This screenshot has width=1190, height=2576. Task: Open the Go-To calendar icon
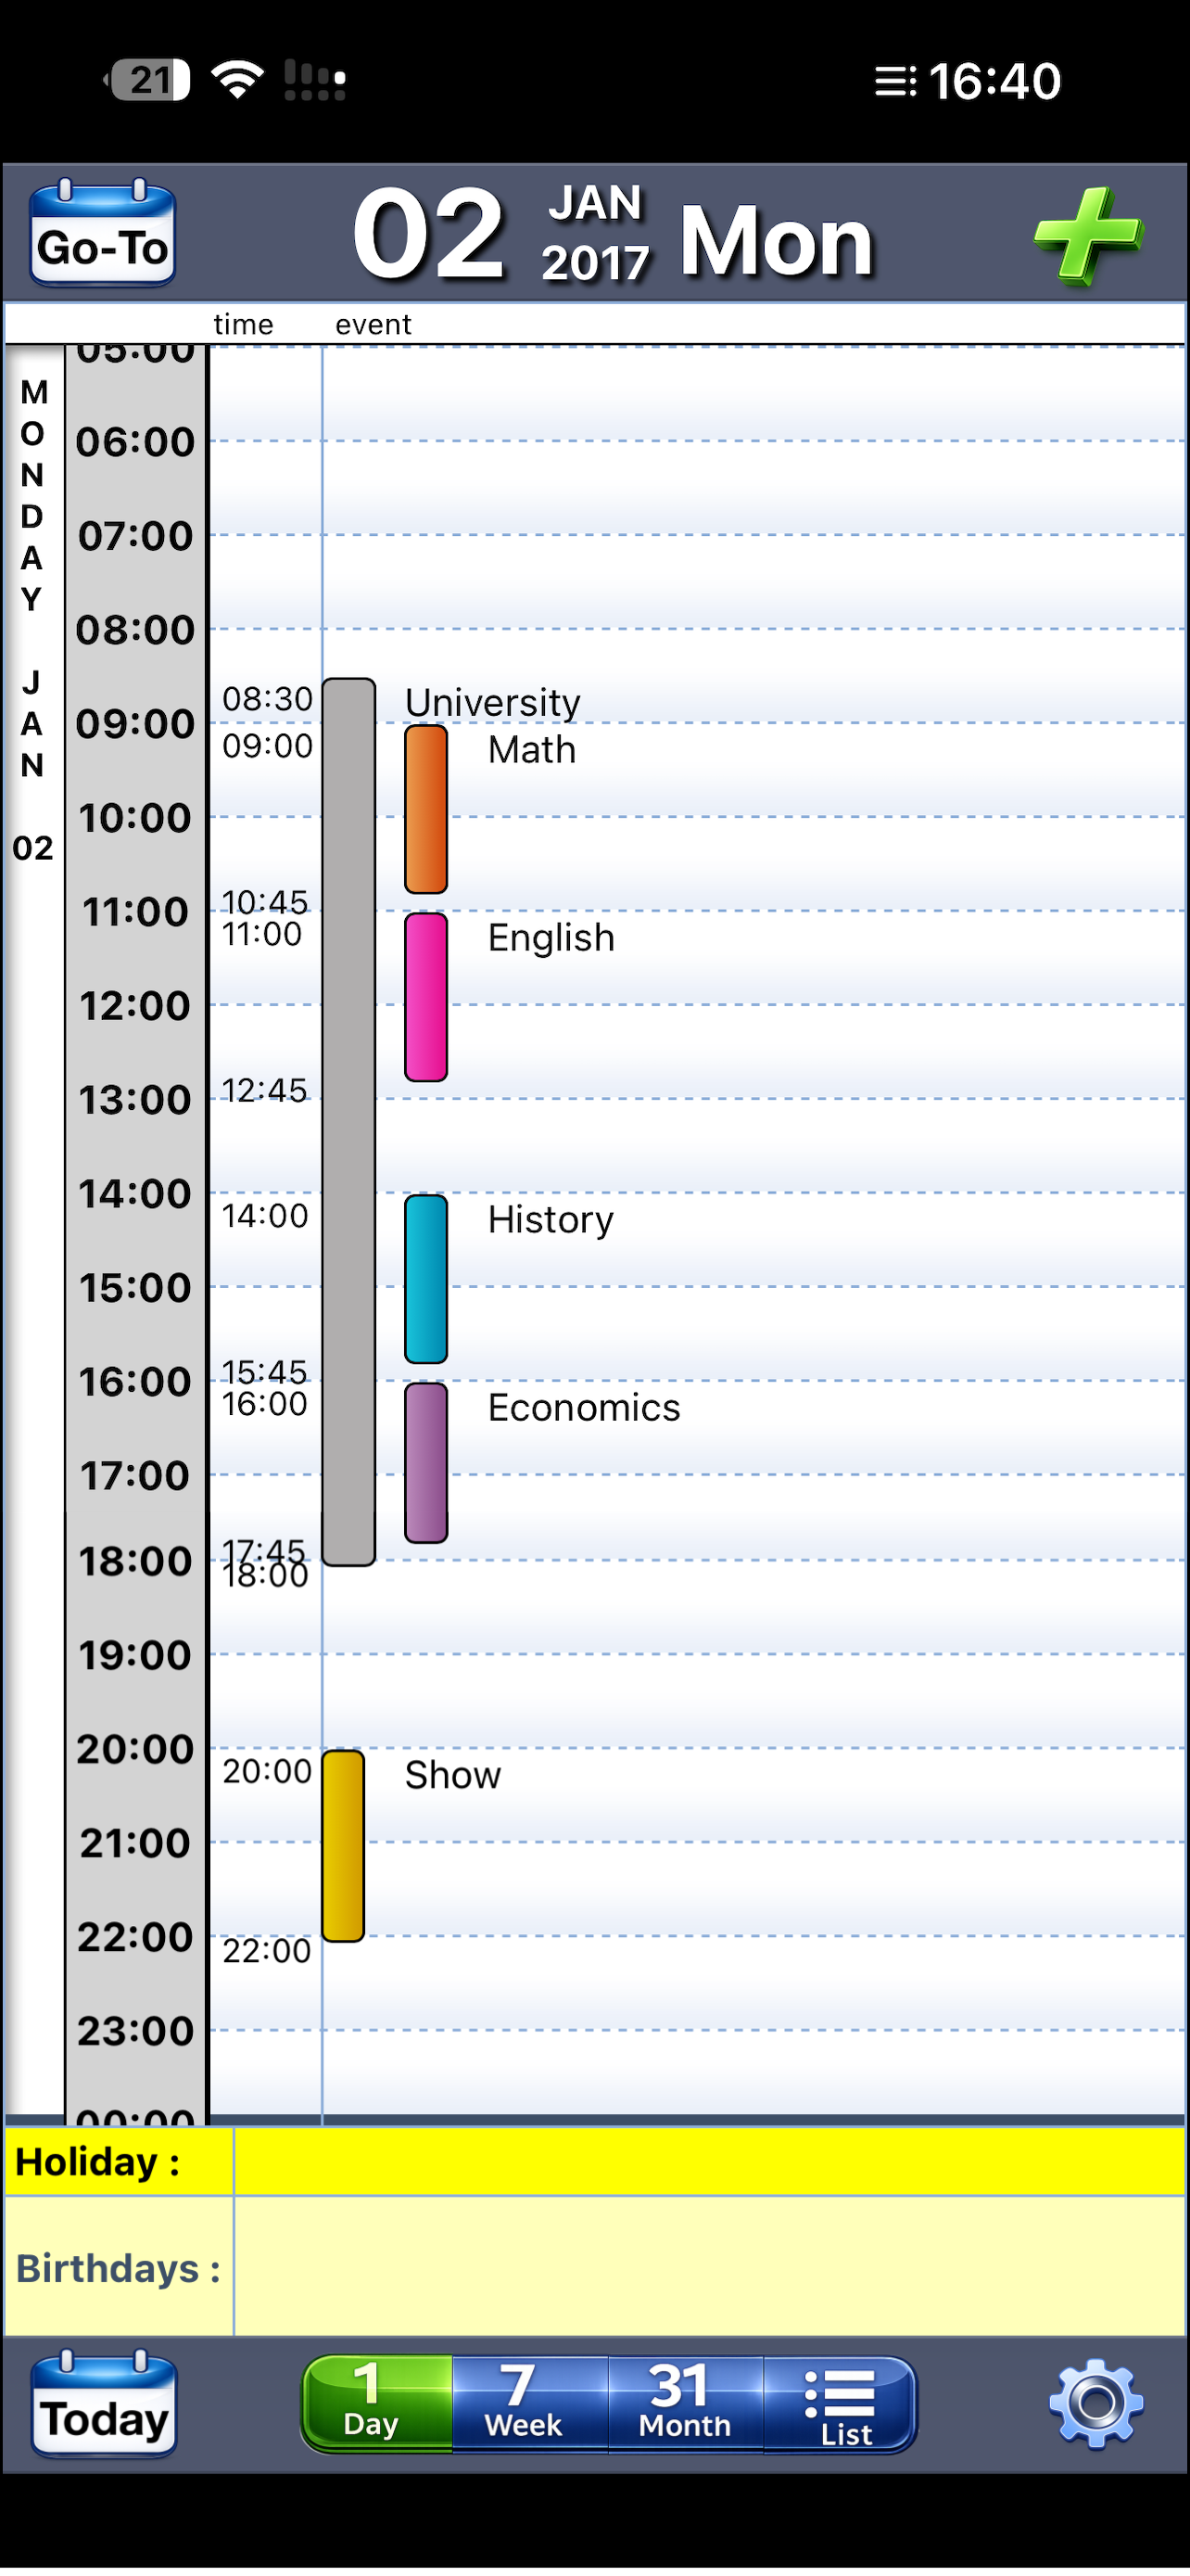(103, 234)
